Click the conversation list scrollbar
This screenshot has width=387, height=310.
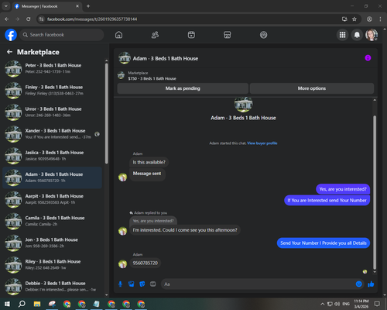tap(107, 113)
